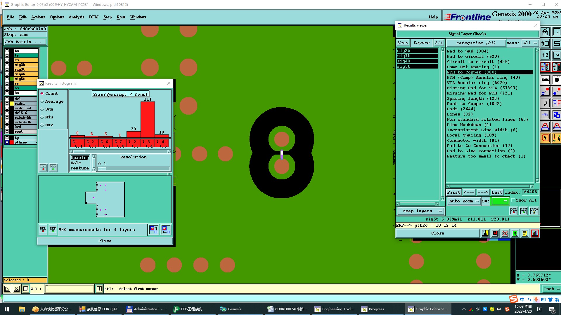Click the Home view icon
561x315 pixels.
[545, 32]
